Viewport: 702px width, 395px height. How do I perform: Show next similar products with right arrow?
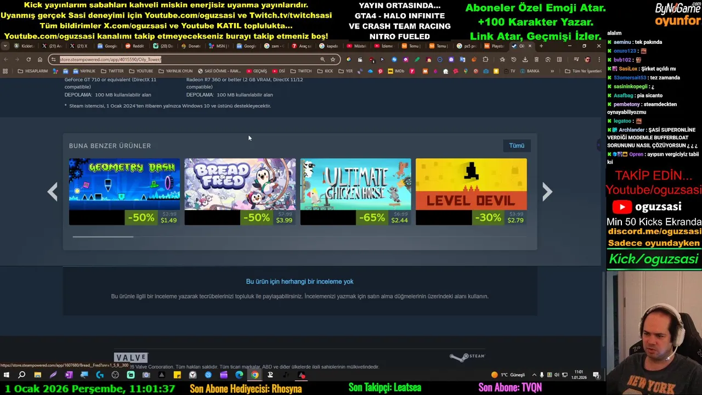(x=547, y=191)
